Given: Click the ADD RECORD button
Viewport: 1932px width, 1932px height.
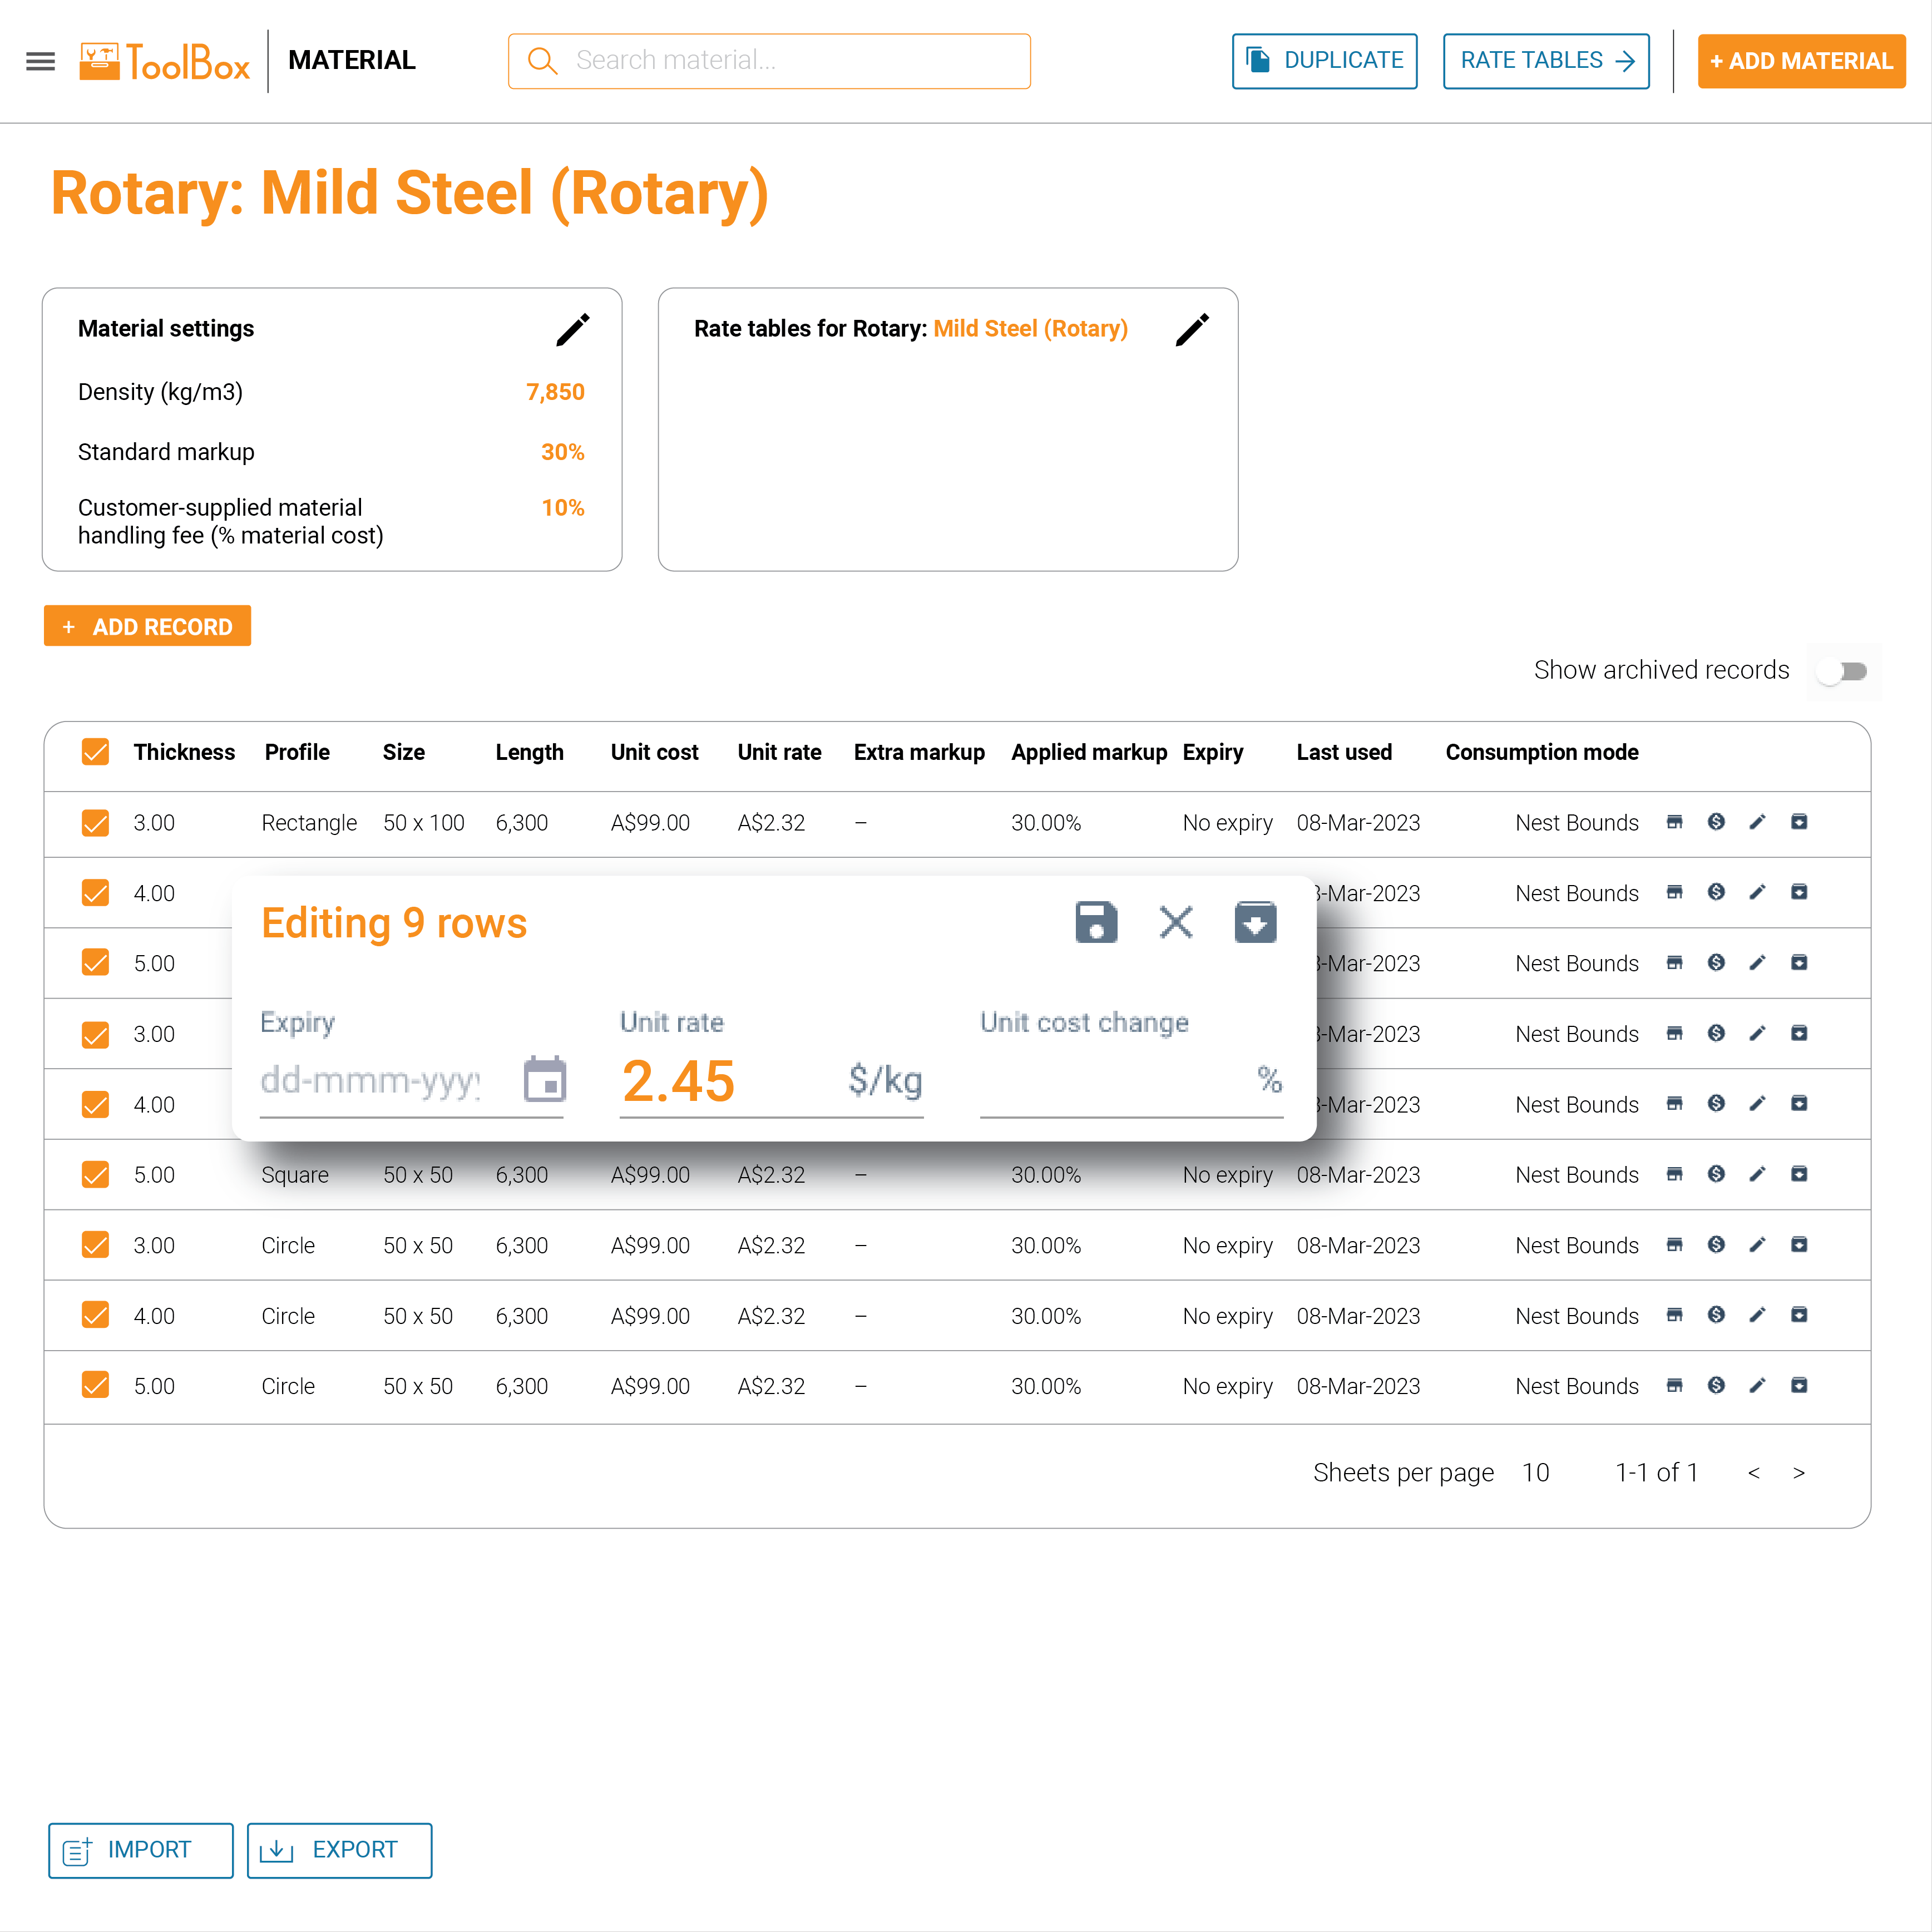Looking at the screenshot, I should coord(147,626).
